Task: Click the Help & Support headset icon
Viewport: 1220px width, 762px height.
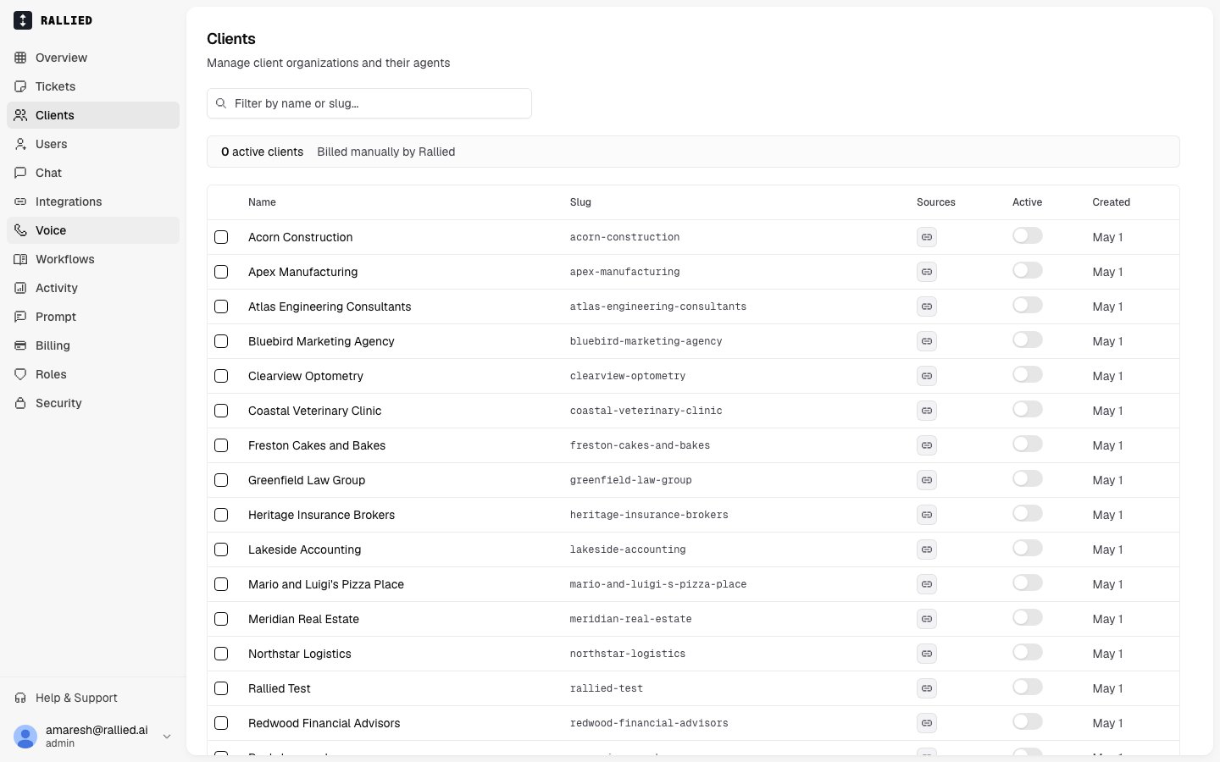Action: click(x=20, y=698)
